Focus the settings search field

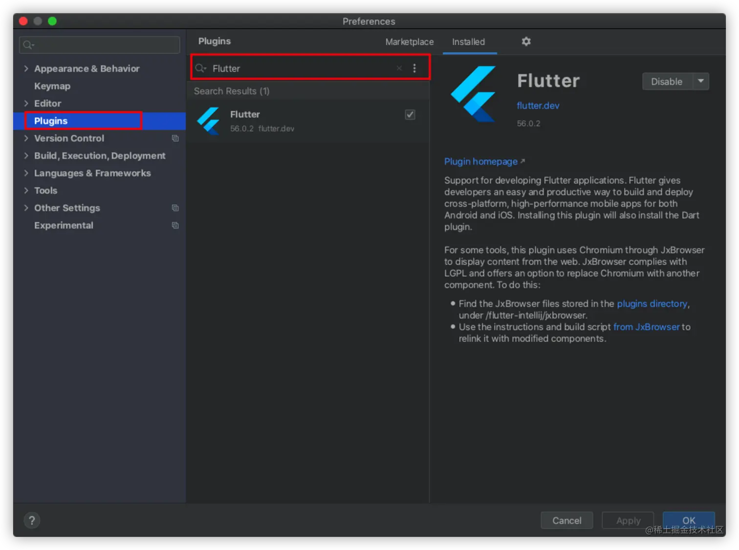click(x=100, y=45)
